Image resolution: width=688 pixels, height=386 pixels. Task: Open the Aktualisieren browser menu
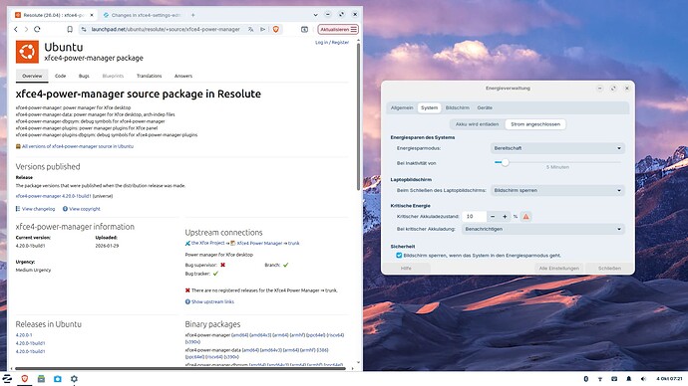[x=338, y=29]
